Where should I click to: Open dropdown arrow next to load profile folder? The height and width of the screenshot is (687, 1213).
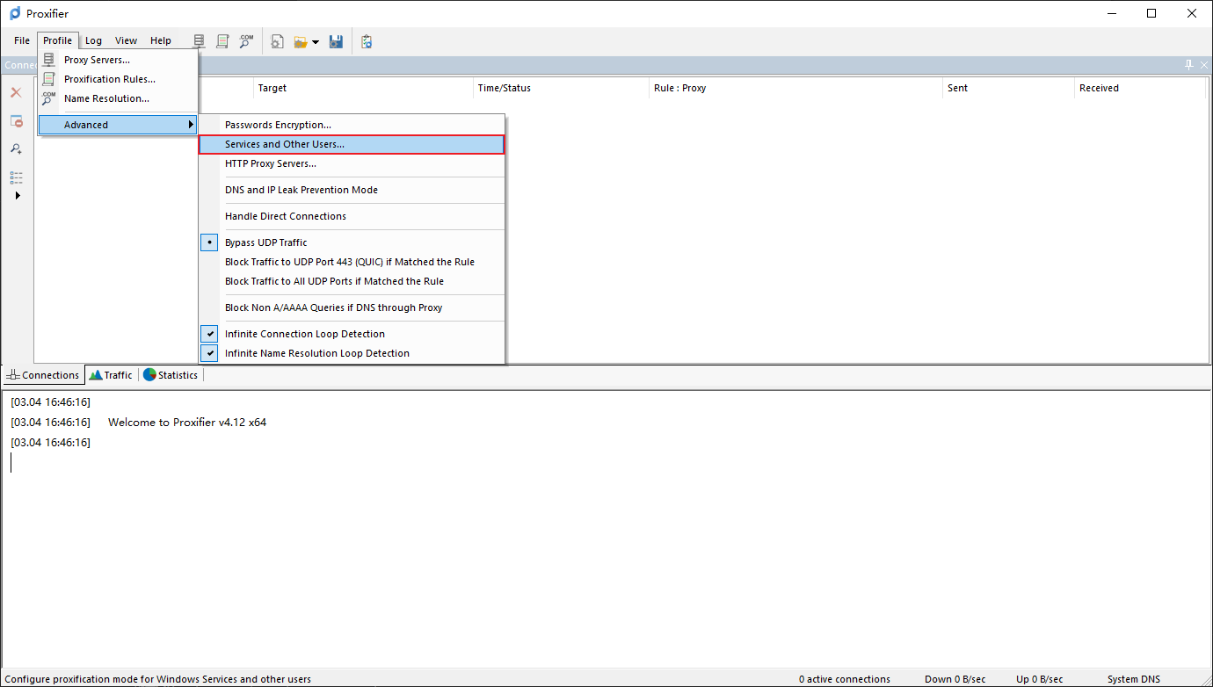pyautogui.click(x=316, y=42)
